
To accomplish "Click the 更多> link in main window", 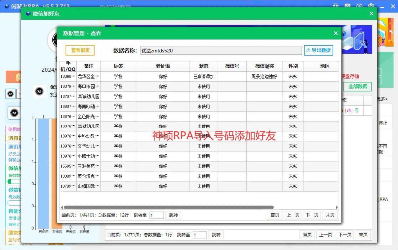I will pyautogui.click(x=382, y=99).
